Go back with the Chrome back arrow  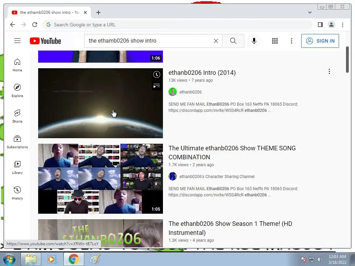(x=12, y=25)
